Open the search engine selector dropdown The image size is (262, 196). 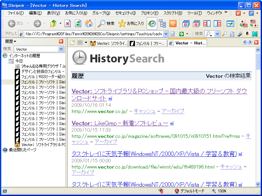click(217, 34)
